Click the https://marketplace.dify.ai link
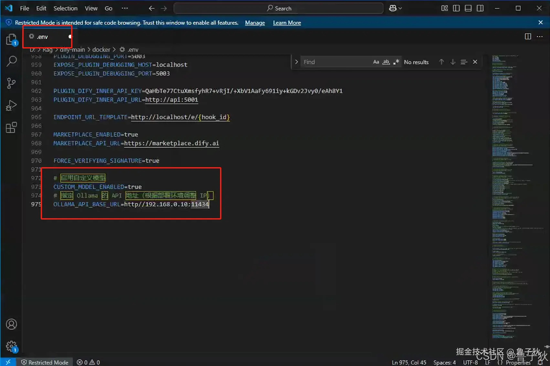 (x=172, y=143)
